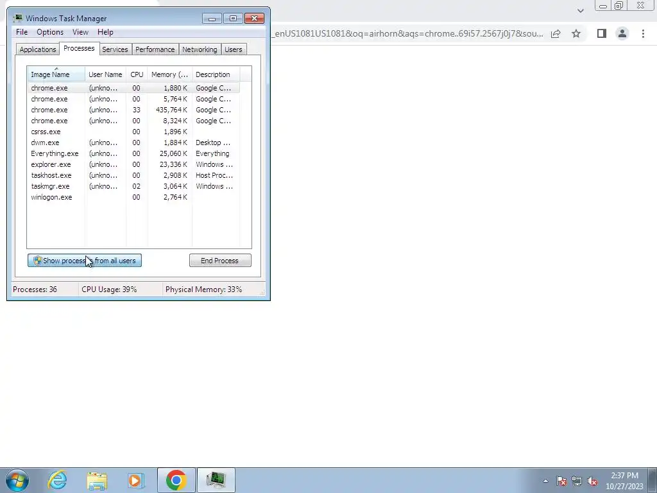Open Action Center flag tray icon

(561, 481)
